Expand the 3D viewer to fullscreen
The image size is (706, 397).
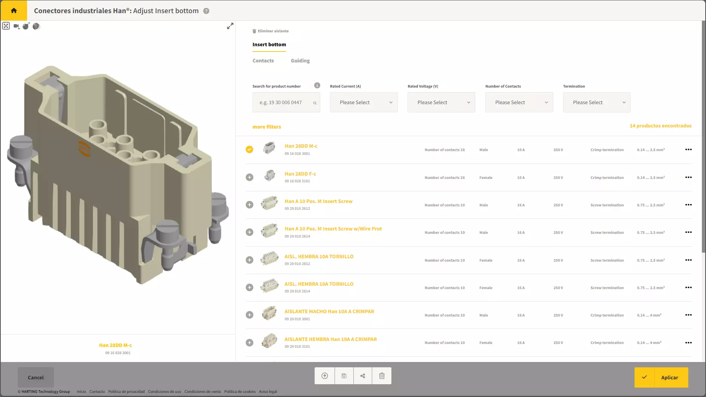point(230,26)
